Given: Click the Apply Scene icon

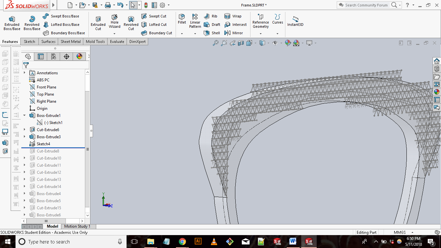Looking at the screenshot, I should coord(296,43).
